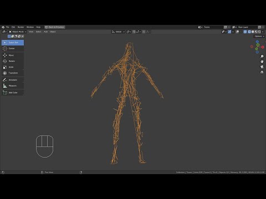Expand the viewport shading options arrow
Screen dimensions: 266x199
(263, 32)
